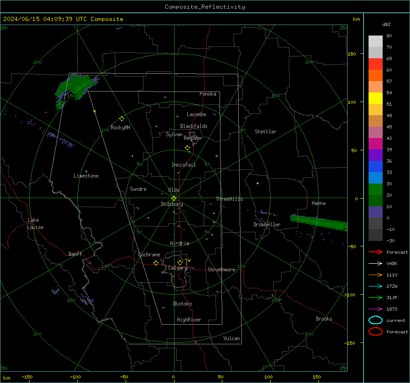Select the red swatch between 65 and 60 dBZ
This screenshot has height=383, width=410.
[375, 64]
